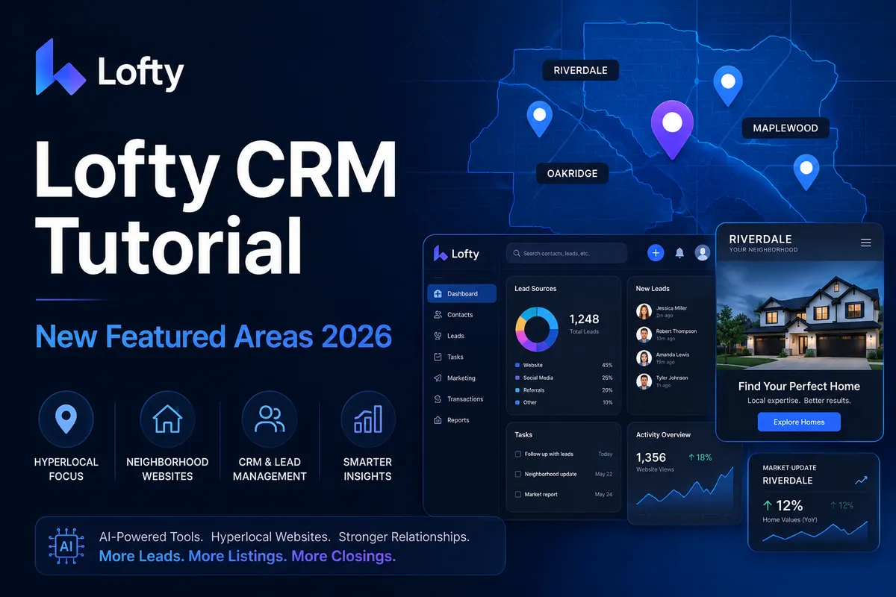Click the '1,248' total leads number
The height and width of the screenshot is (597, 896).
[x=584, y=319]
